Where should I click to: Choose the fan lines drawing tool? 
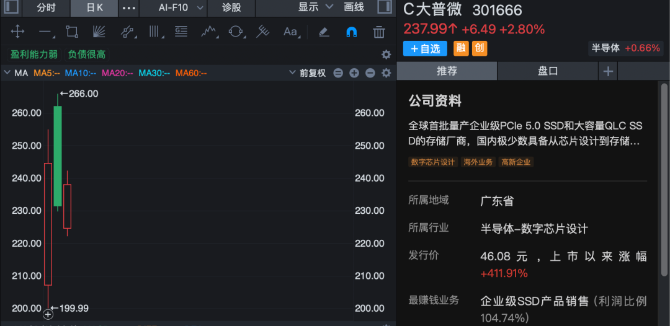[99, 32]
